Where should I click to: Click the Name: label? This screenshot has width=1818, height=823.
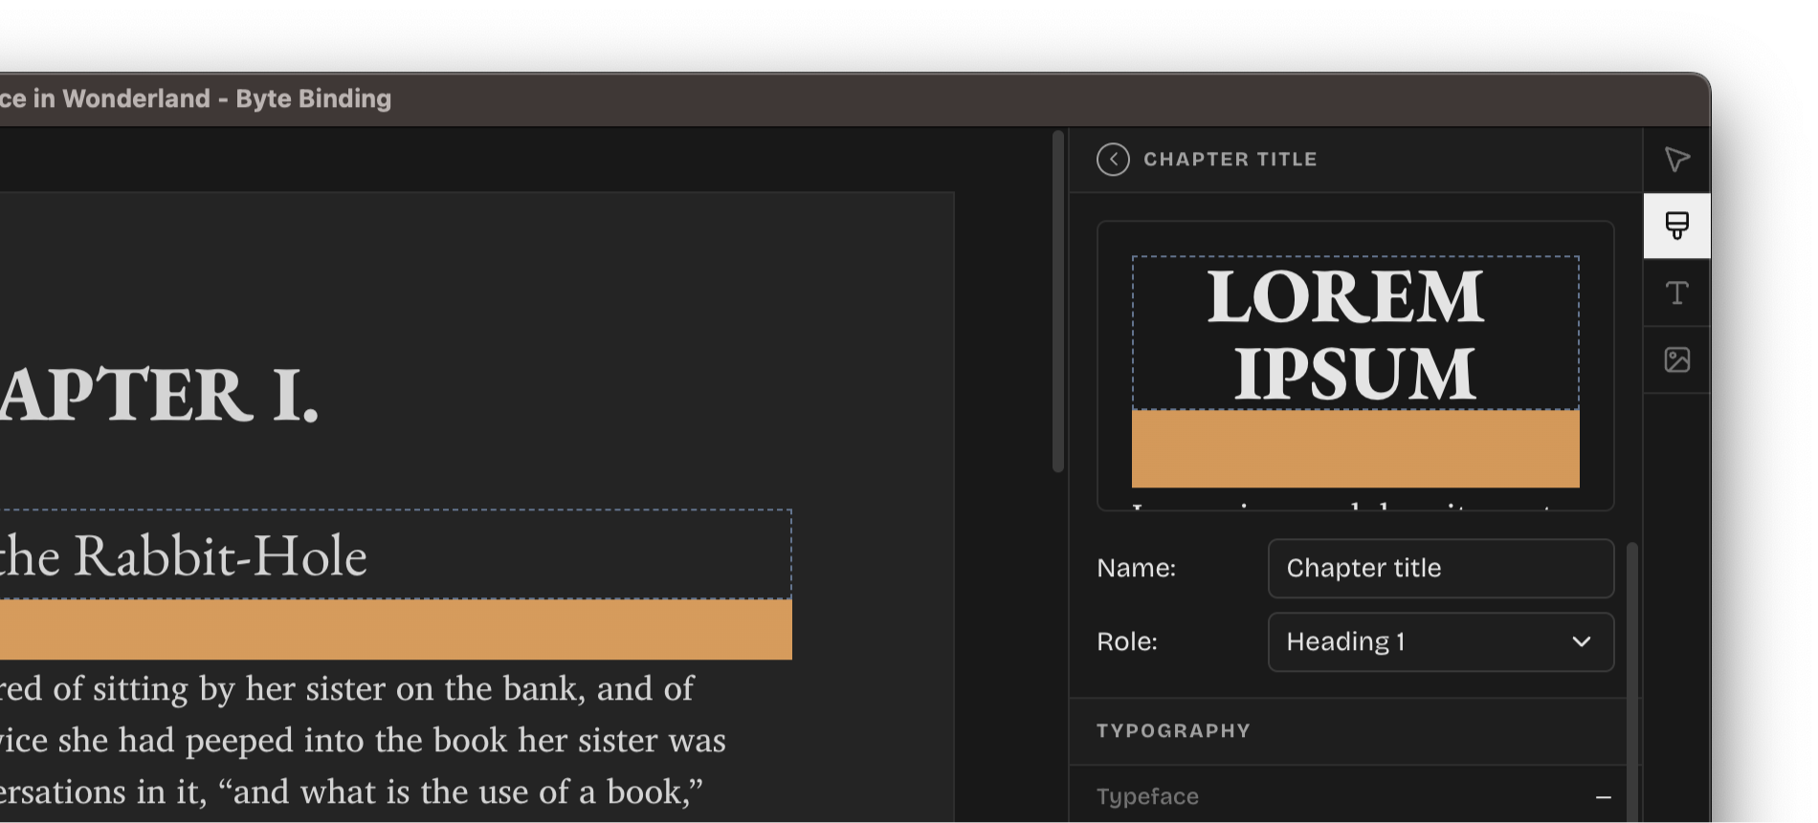pyautogui.click(x=1136, y=569)
